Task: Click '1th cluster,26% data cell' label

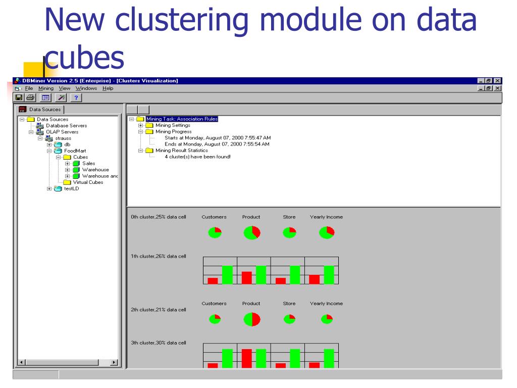Action: pyautogui.click(x=158, y=256)
